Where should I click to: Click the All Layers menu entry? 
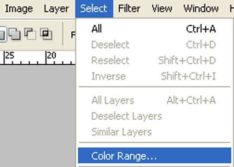155,100
